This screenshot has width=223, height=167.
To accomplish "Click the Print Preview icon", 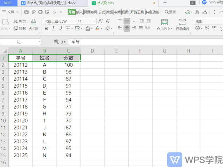I will point(47,12).
